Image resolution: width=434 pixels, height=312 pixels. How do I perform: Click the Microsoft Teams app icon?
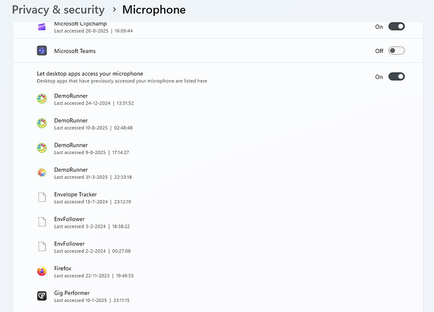[x=42, y=51]
